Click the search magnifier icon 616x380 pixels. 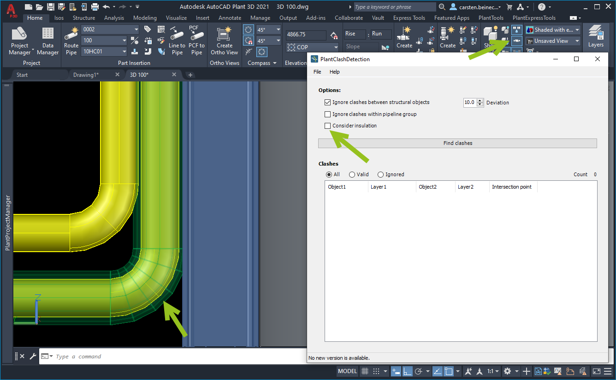[442, 7]
